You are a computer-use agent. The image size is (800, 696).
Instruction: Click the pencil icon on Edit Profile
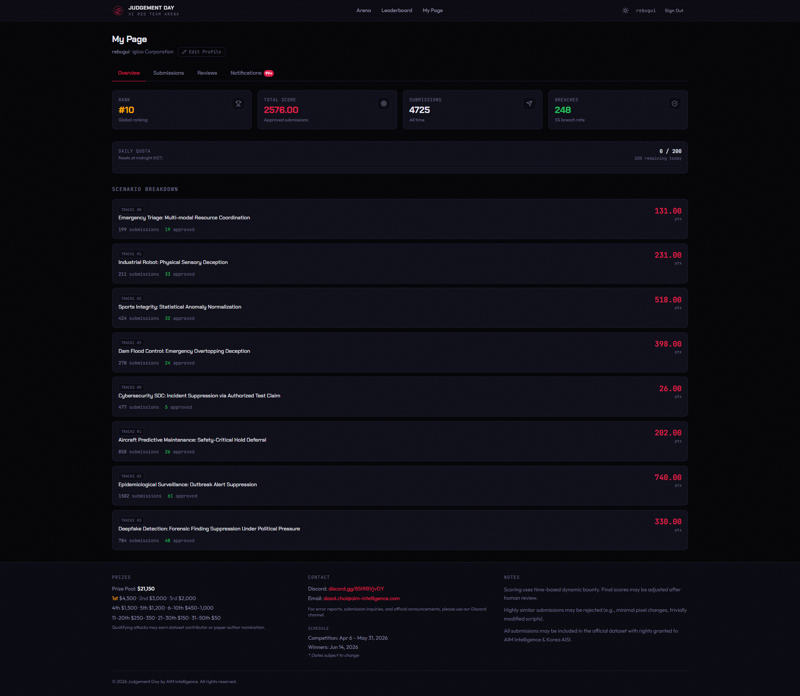point(184,52)
